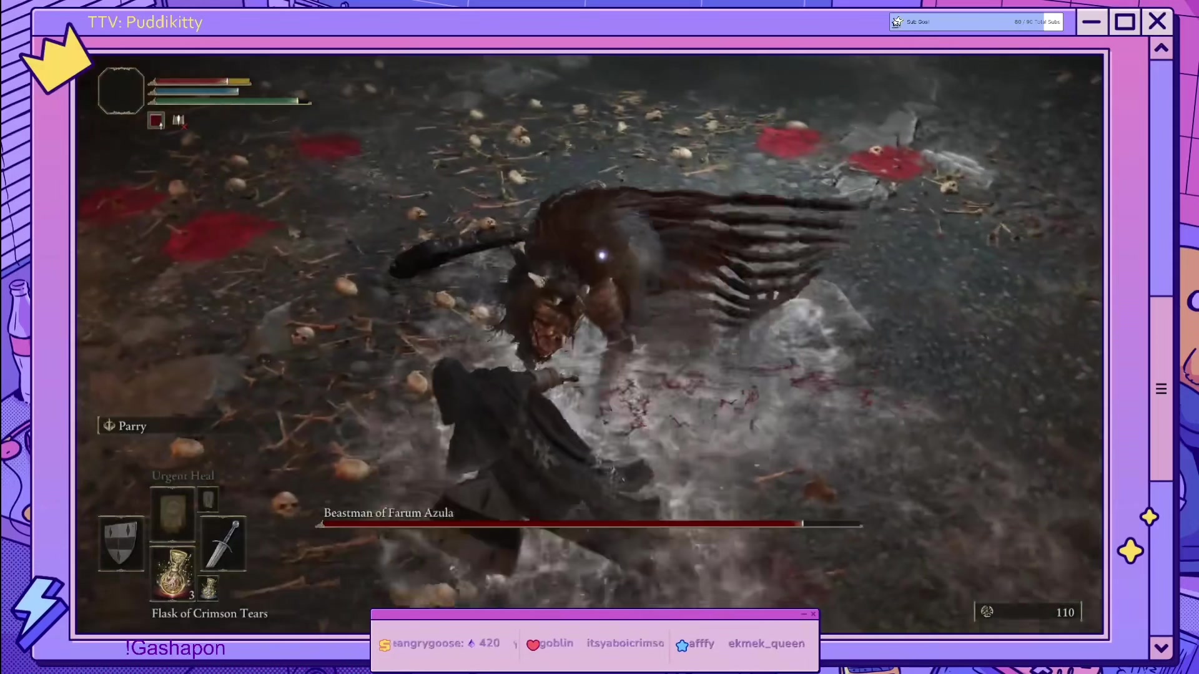Click the rune count '110'
This screenshot has width=1199, height=674.
click(1065, 612)
